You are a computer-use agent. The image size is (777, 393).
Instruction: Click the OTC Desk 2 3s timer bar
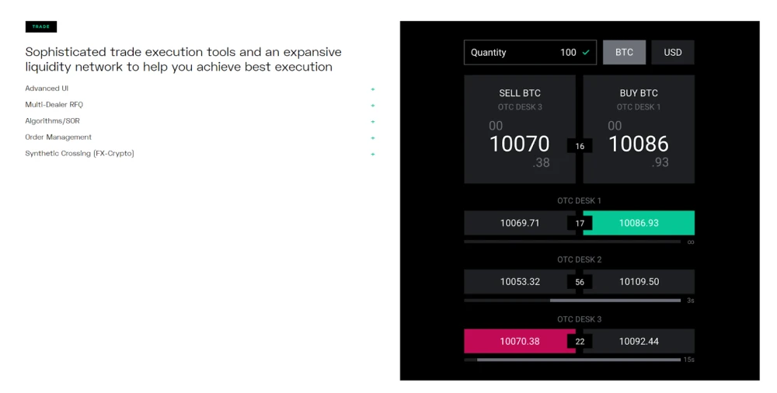tap(573, 301)
